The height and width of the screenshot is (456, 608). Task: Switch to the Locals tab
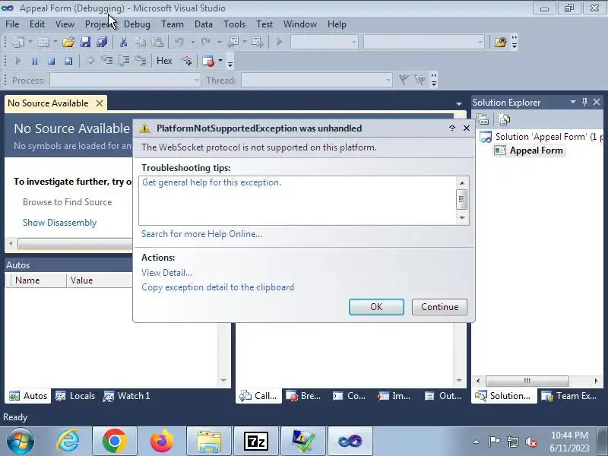tap(75, 396)
